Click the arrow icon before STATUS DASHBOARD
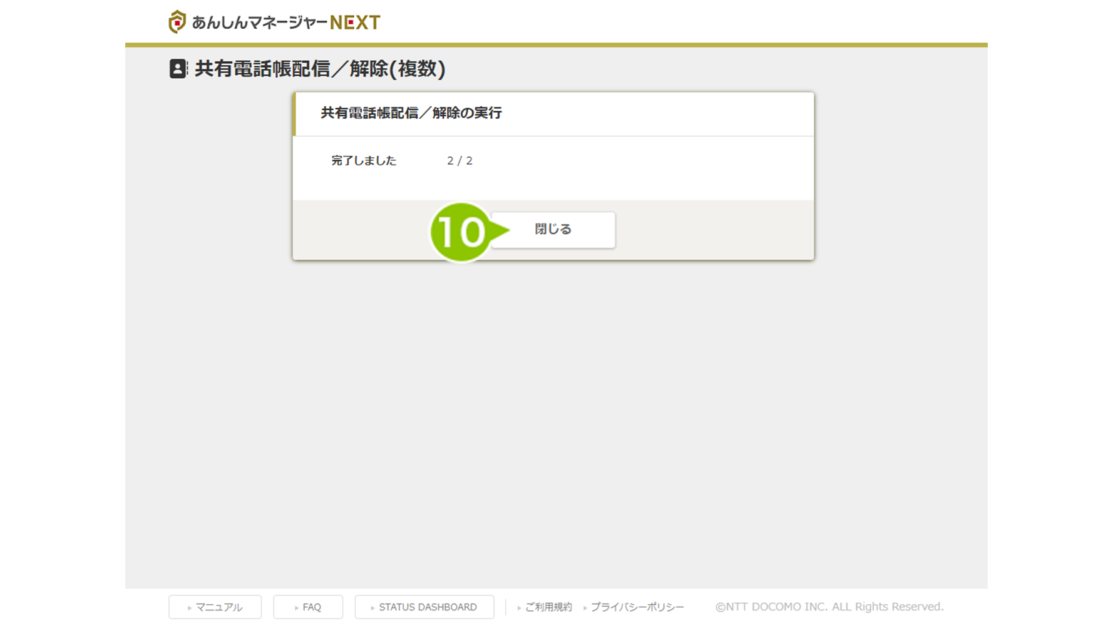Viewport: 1113px width, 626px height. tap(372, 608)
